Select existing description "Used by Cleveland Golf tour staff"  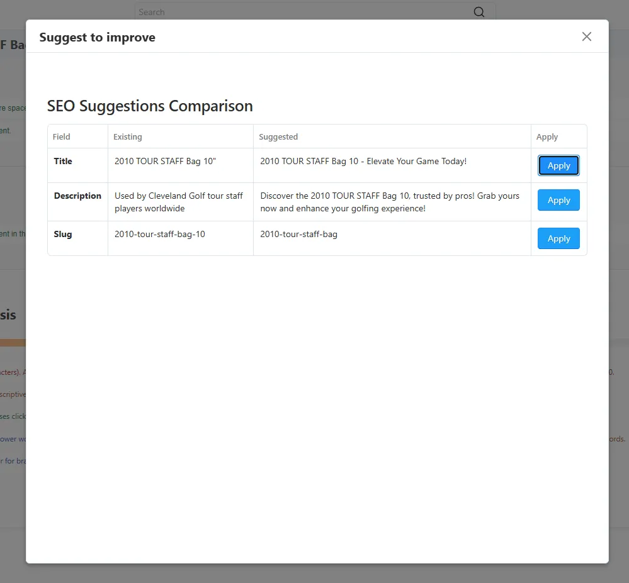179,202
